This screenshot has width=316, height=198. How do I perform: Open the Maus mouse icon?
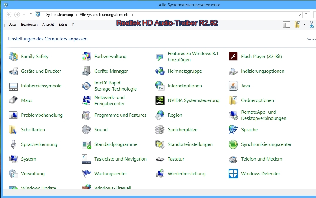[x=13, y=100]
